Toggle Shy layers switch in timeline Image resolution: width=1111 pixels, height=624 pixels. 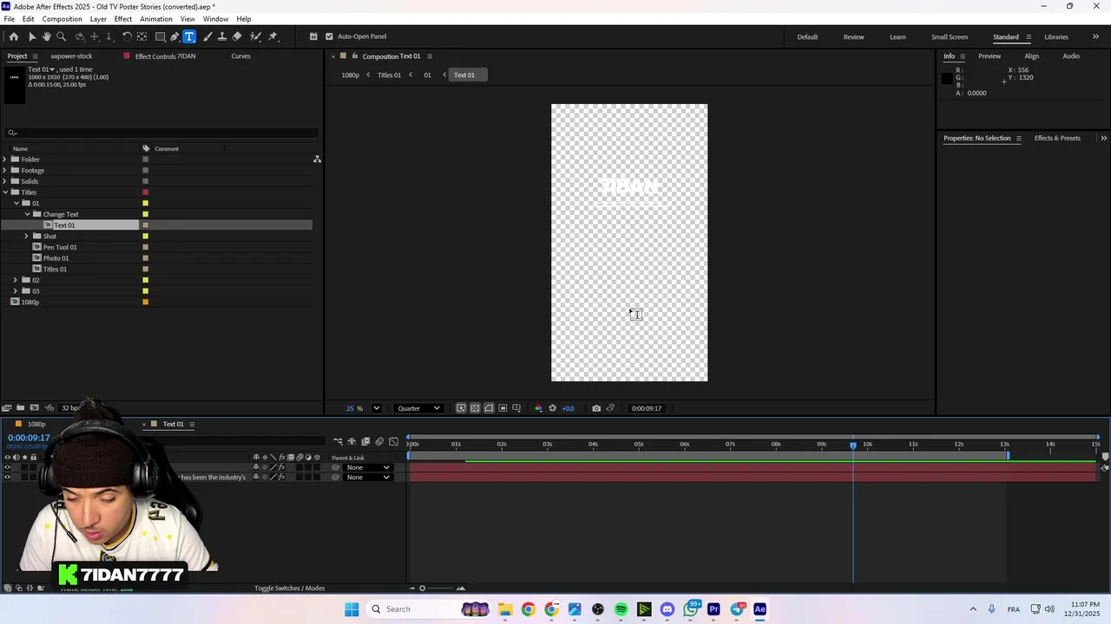point(352,441)
